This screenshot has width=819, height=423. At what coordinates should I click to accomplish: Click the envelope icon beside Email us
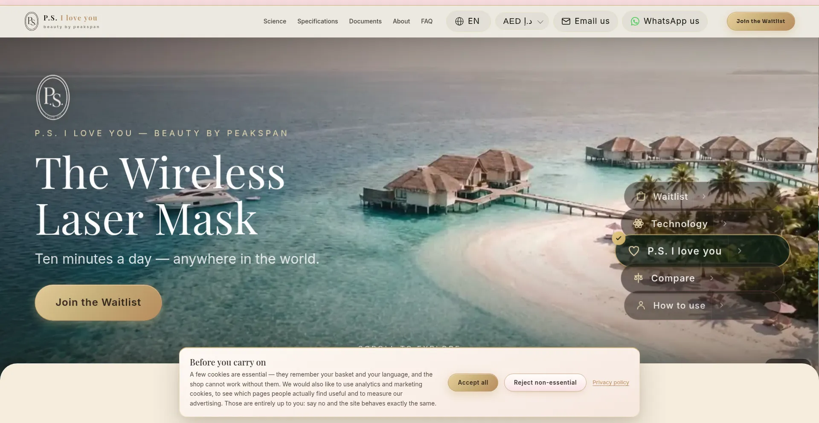[x=566, y=21]
